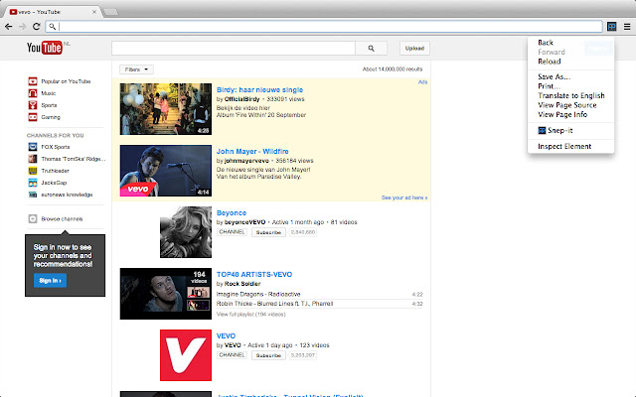The height and width of the screenshot is (397, 636).
Task: Choose View Page Source from the context menu
Action: point(566,104)
